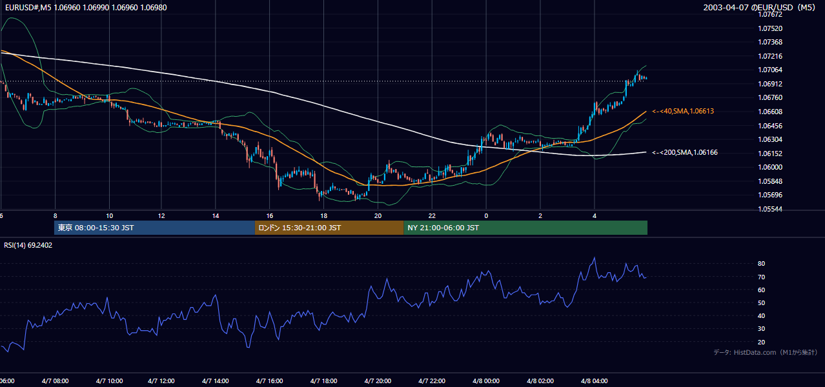Click hour label 14 under the price chart
This screenshot has height=387, width=825.
(216, 216)
